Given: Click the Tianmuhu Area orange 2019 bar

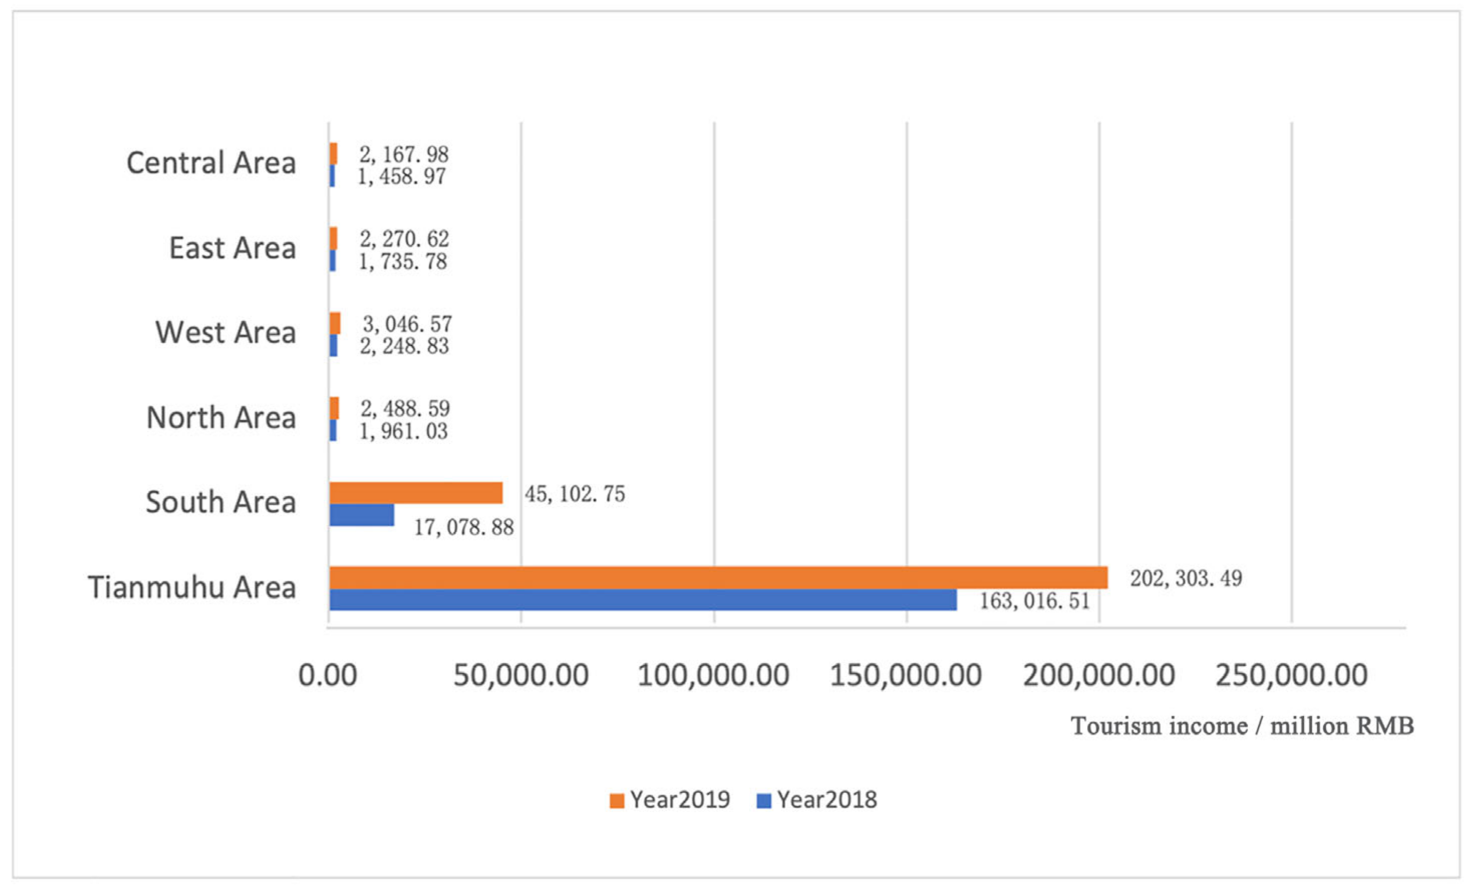Looking at the screenshot, I should (718, 577).
